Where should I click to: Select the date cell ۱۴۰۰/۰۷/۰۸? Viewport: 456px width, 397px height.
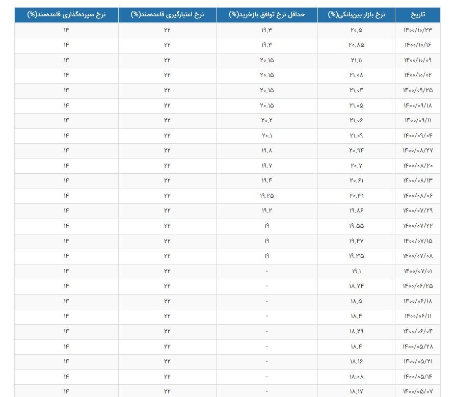click(x=418, y=256)
